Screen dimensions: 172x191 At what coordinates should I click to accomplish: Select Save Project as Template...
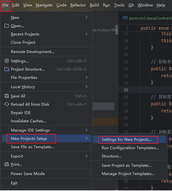[x=129, y=165]
